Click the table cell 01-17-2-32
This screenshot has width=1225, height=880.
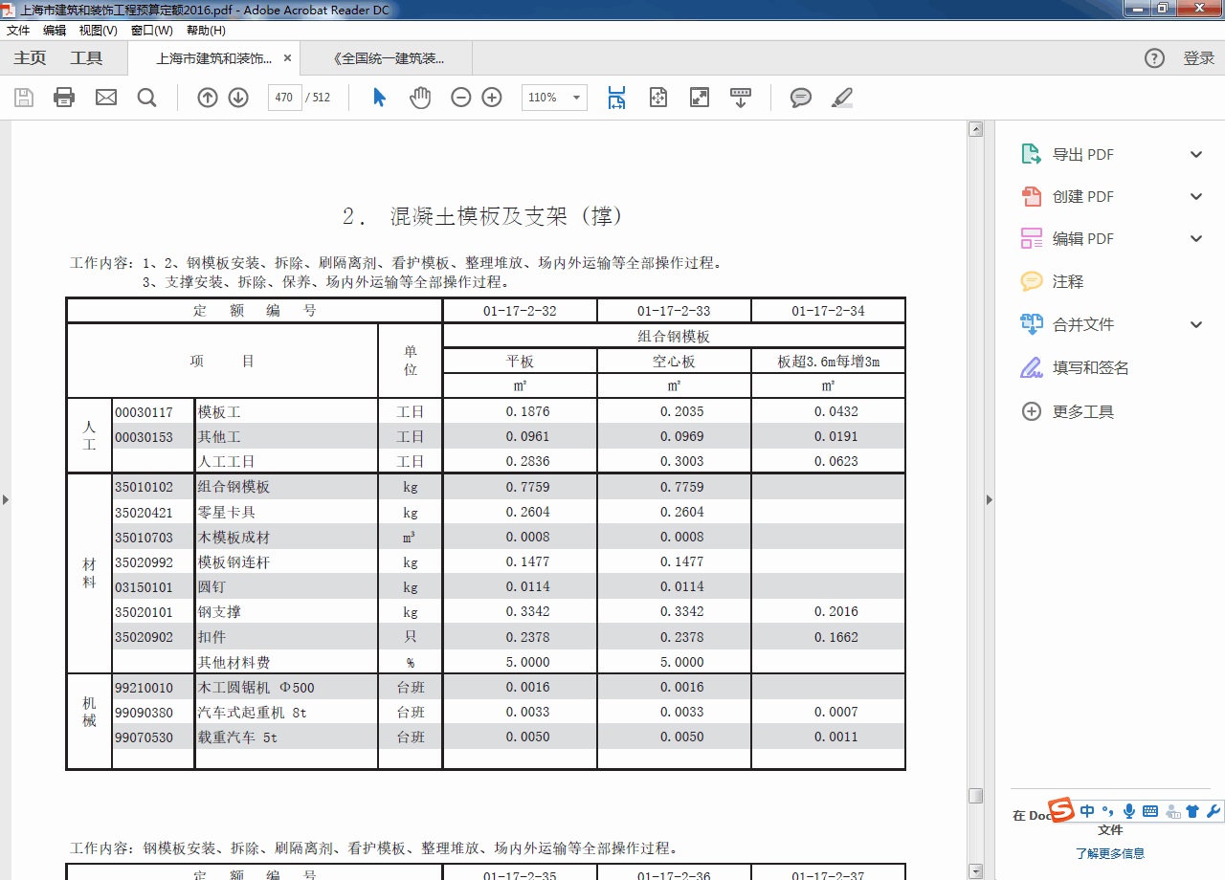coord(520,311)
